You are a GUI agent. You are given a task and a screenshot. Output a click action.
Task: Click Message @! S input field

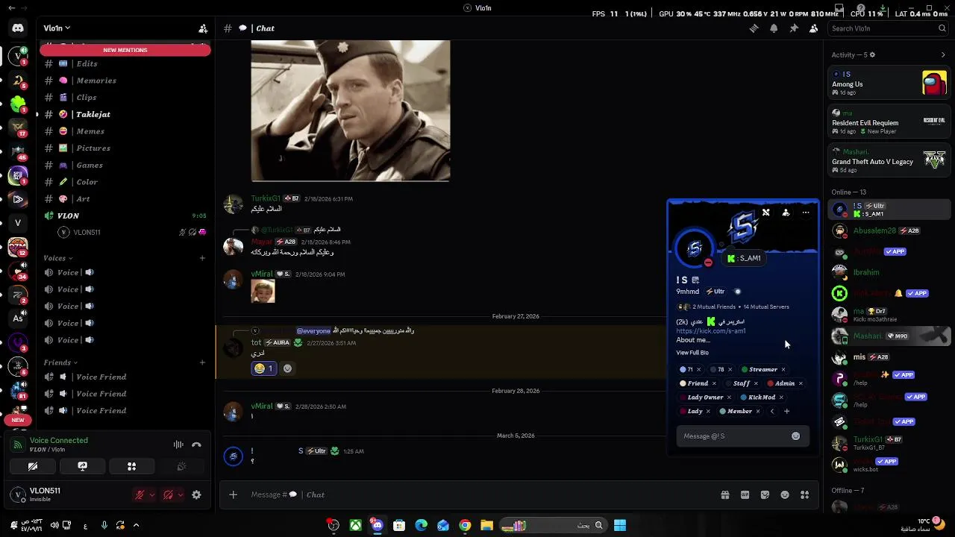tap(731, 436)
